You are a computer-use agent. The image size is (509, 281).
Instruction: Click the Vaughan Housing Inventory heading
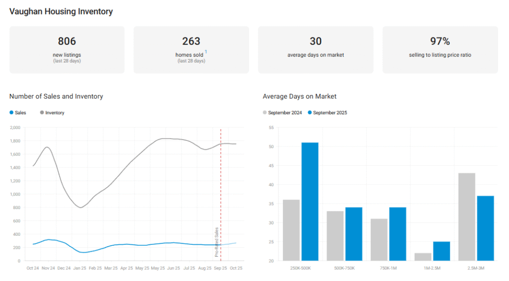coord(61,11)
